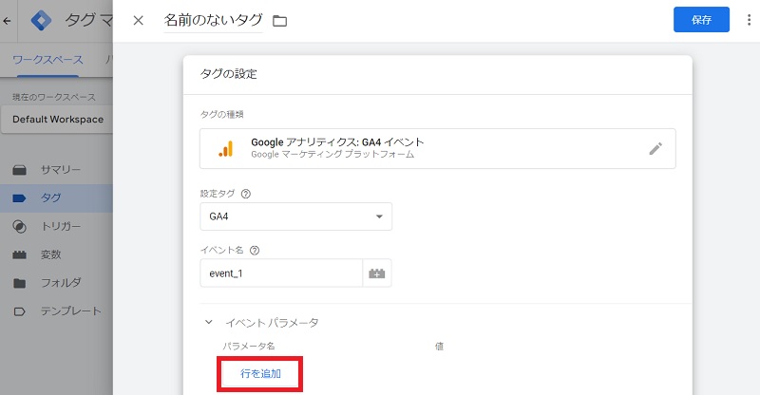Edit the tag name 名前のないタグ
Image resolution: width=760 pixels, height=395 pixels.
tap(213, 20)
